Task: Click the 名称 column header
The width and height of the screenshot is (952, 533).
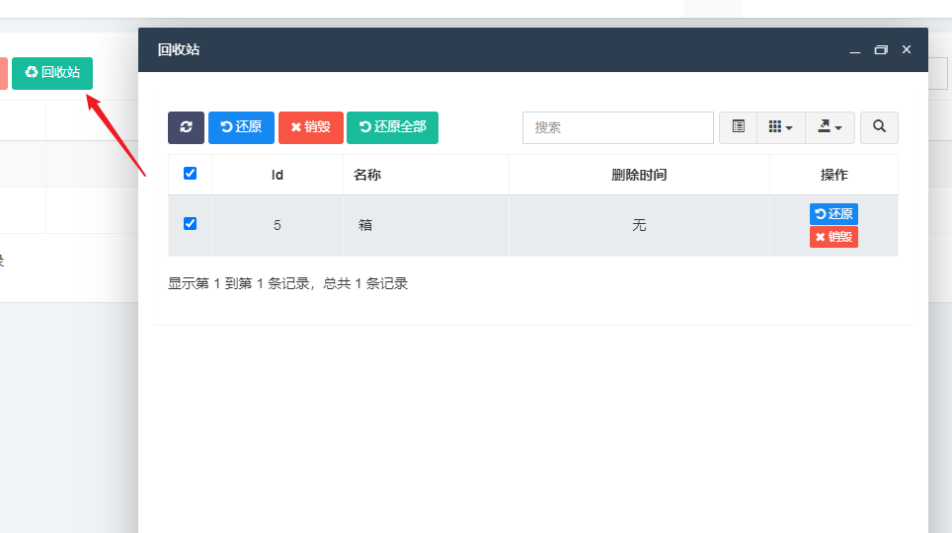Action: pos(426,175)
